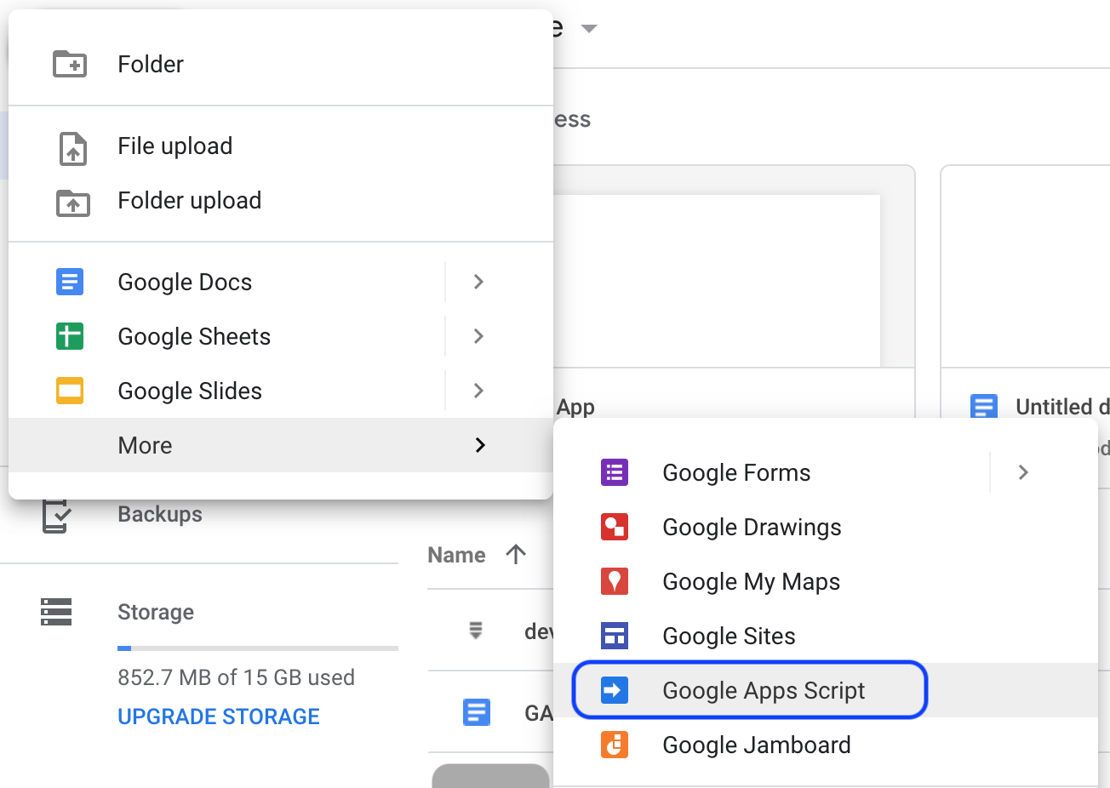Click the Docs file icon beside GA row

[x=477, y=712]
